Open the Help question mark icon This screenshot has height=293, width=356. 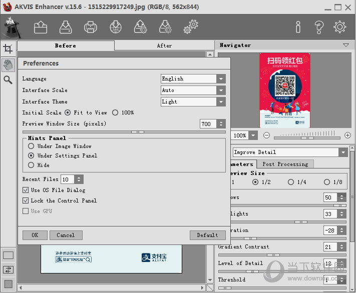pos(319,27)
